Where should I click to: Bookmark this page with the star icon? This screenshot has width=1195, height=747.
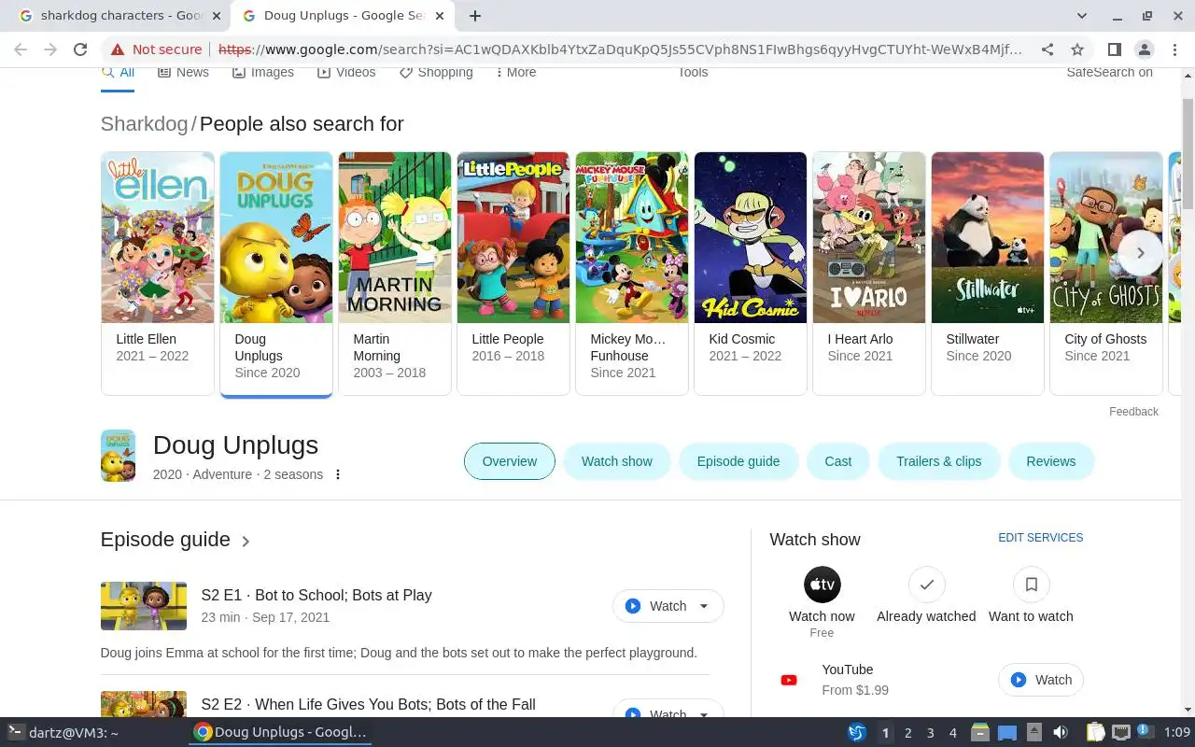point(1077,49)
